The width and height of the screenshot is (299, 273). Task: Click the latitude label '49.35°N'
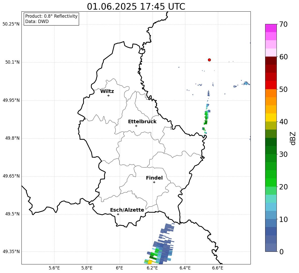click(11, 252)
